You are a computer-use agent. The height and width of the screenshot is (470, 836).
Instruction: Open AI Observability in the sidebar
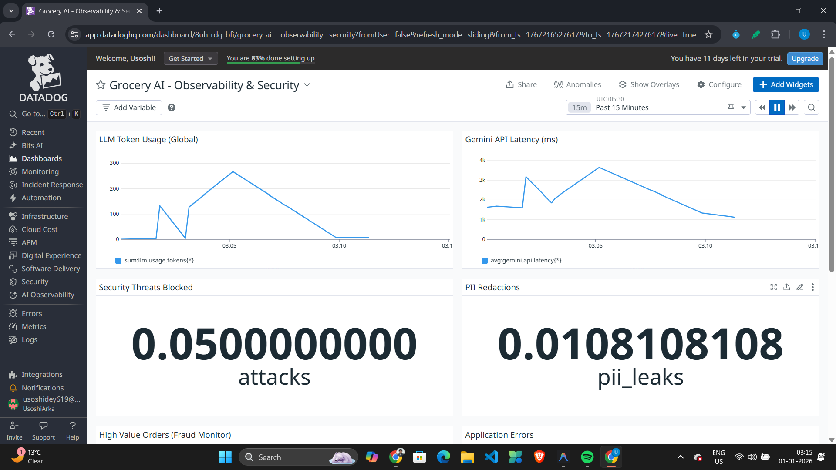[x=48, y=295]
